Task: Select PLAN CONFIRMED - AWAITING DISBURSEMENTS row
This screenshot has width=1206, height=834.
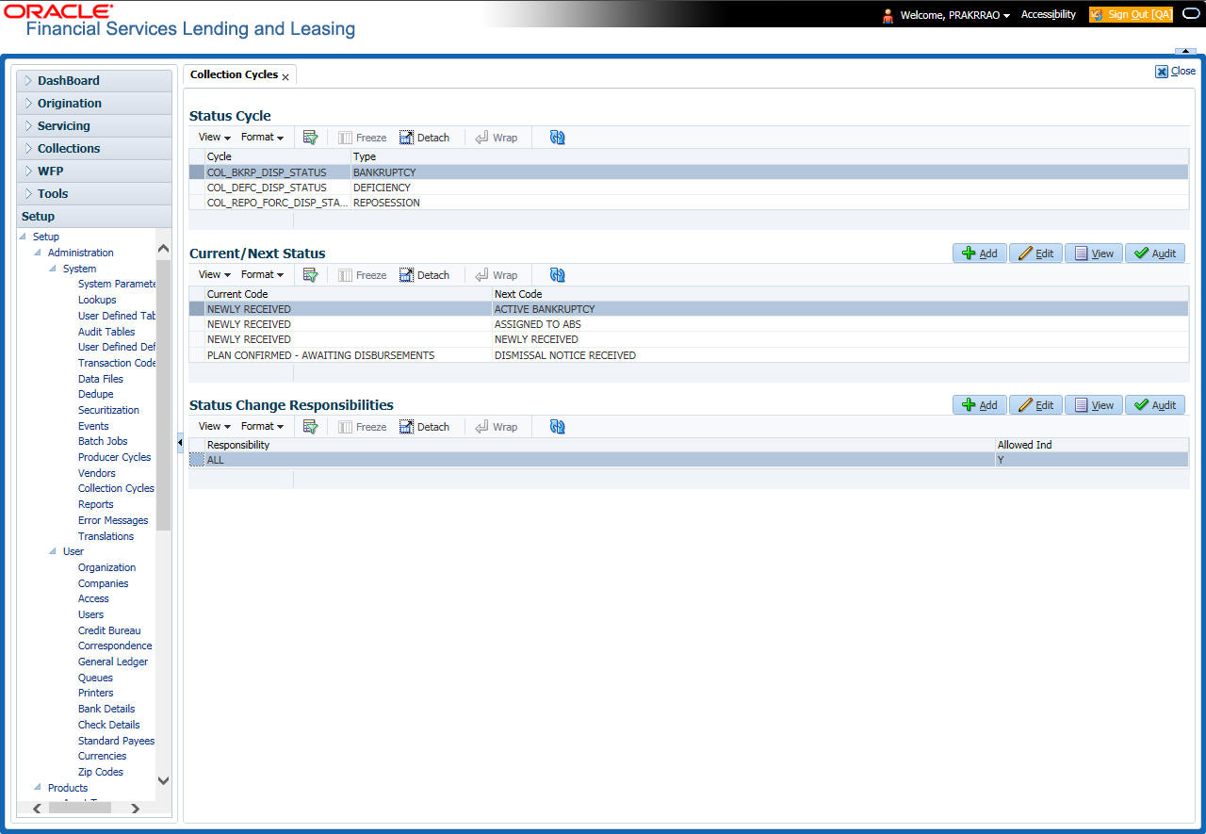Action: tap(689, 355)
